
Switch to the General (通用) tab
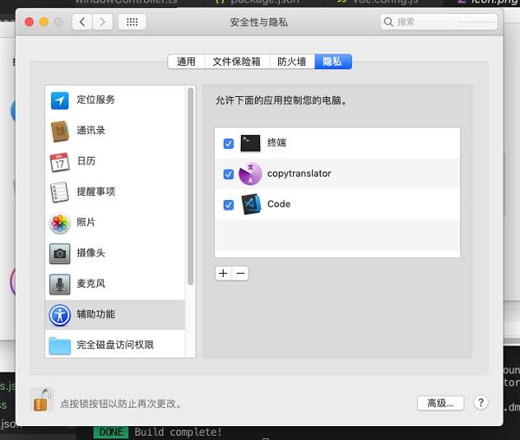tap(186, 61)
